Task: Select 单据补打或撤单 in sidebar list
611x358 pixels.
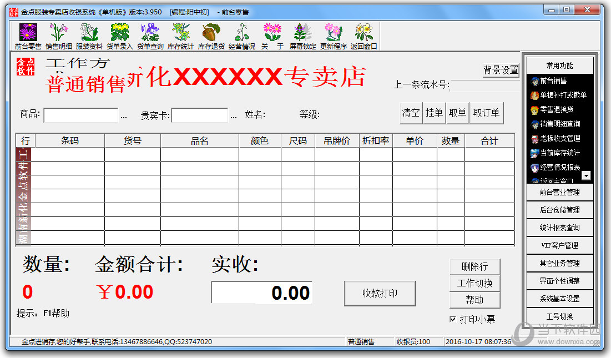Action: point(559,95)
